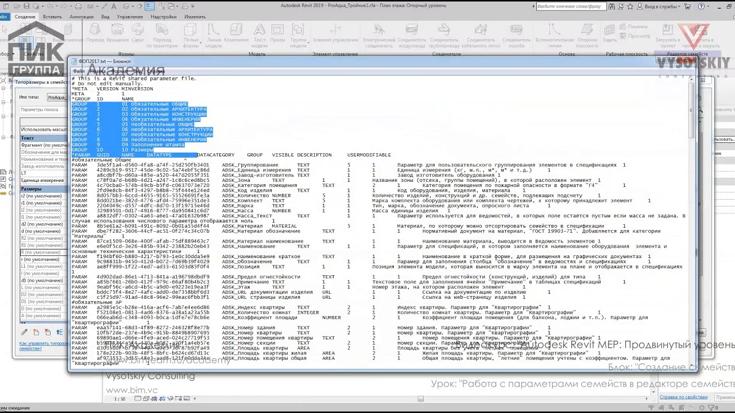
Task: Select the Линия модели tool
Action: pos(214,37)
